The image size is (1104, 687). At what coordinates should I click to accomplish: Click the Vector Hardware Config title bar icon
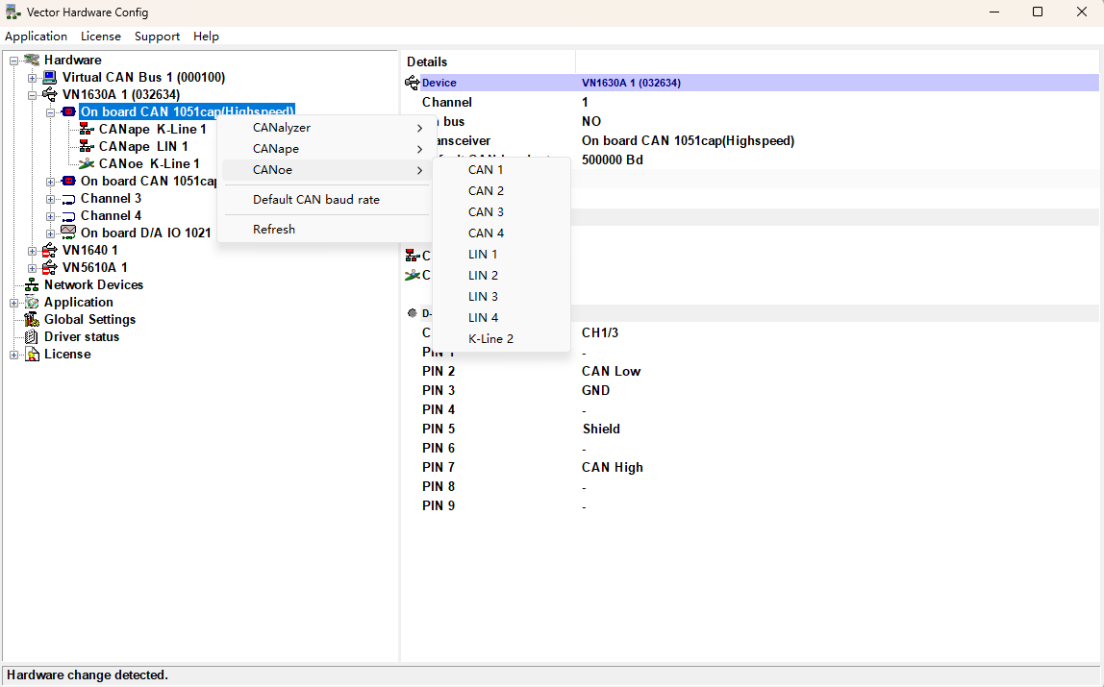13,12
